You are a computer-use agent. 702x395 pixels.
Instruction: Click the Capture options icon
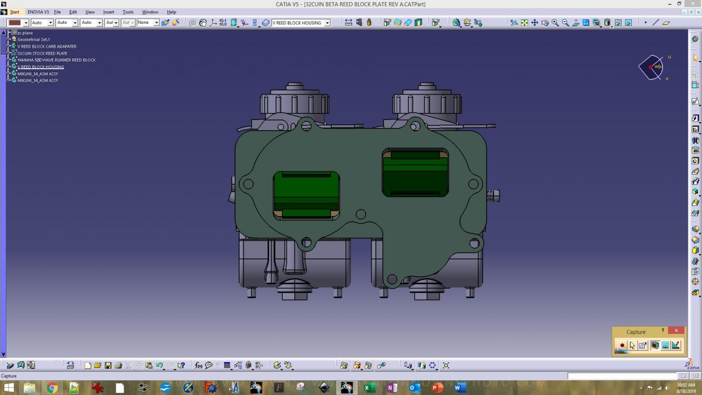click(x=643, y=345)
